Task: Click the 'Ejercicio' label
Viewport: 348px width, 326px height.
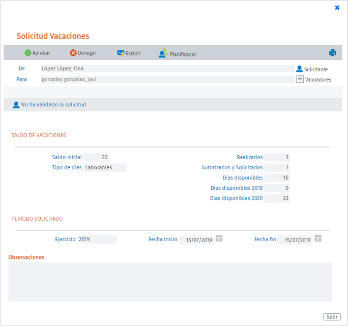Action: coord(65,239)
